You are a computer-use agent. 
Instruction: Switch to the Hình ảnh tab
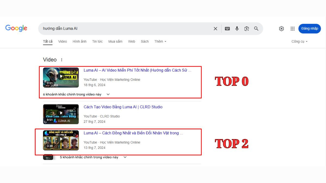click(79, 41)
